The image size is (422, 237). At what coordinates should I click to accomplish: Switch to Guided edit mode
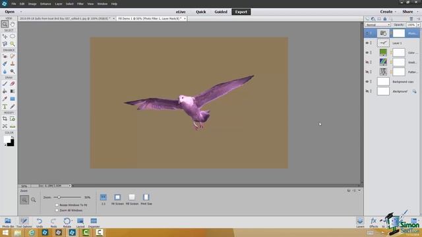point(221,12)
